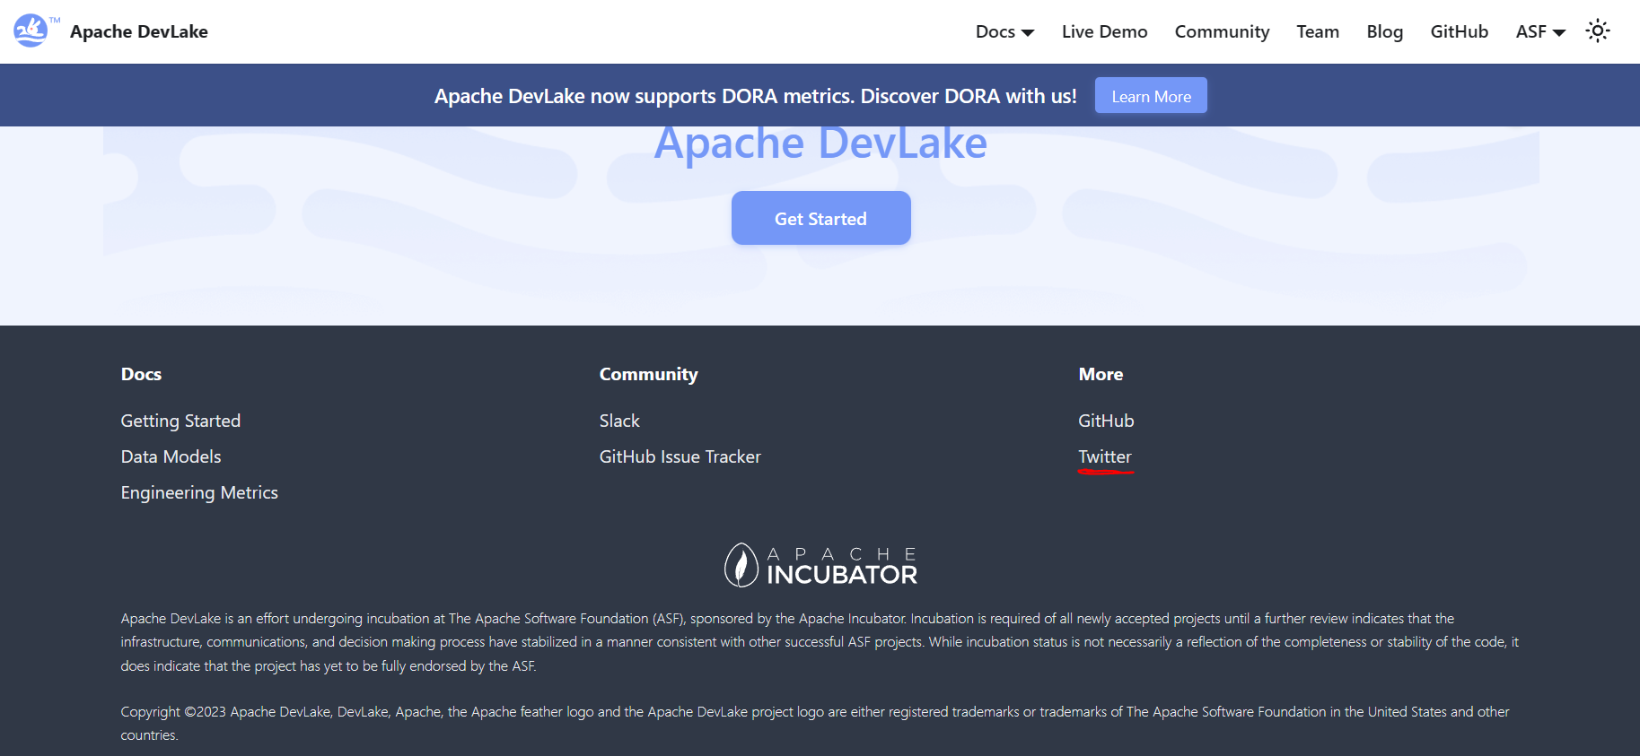Viewport: 1640px width, 756px height.
Task: Open GitHub link under More
Action: tap(1106, 421)
